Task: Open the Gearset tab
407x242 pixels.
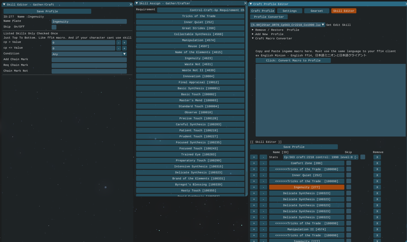Action: 317,11
